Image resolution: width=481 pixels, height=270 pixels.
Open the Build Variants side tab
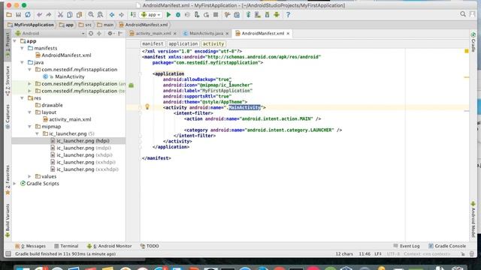coord(8,220)
